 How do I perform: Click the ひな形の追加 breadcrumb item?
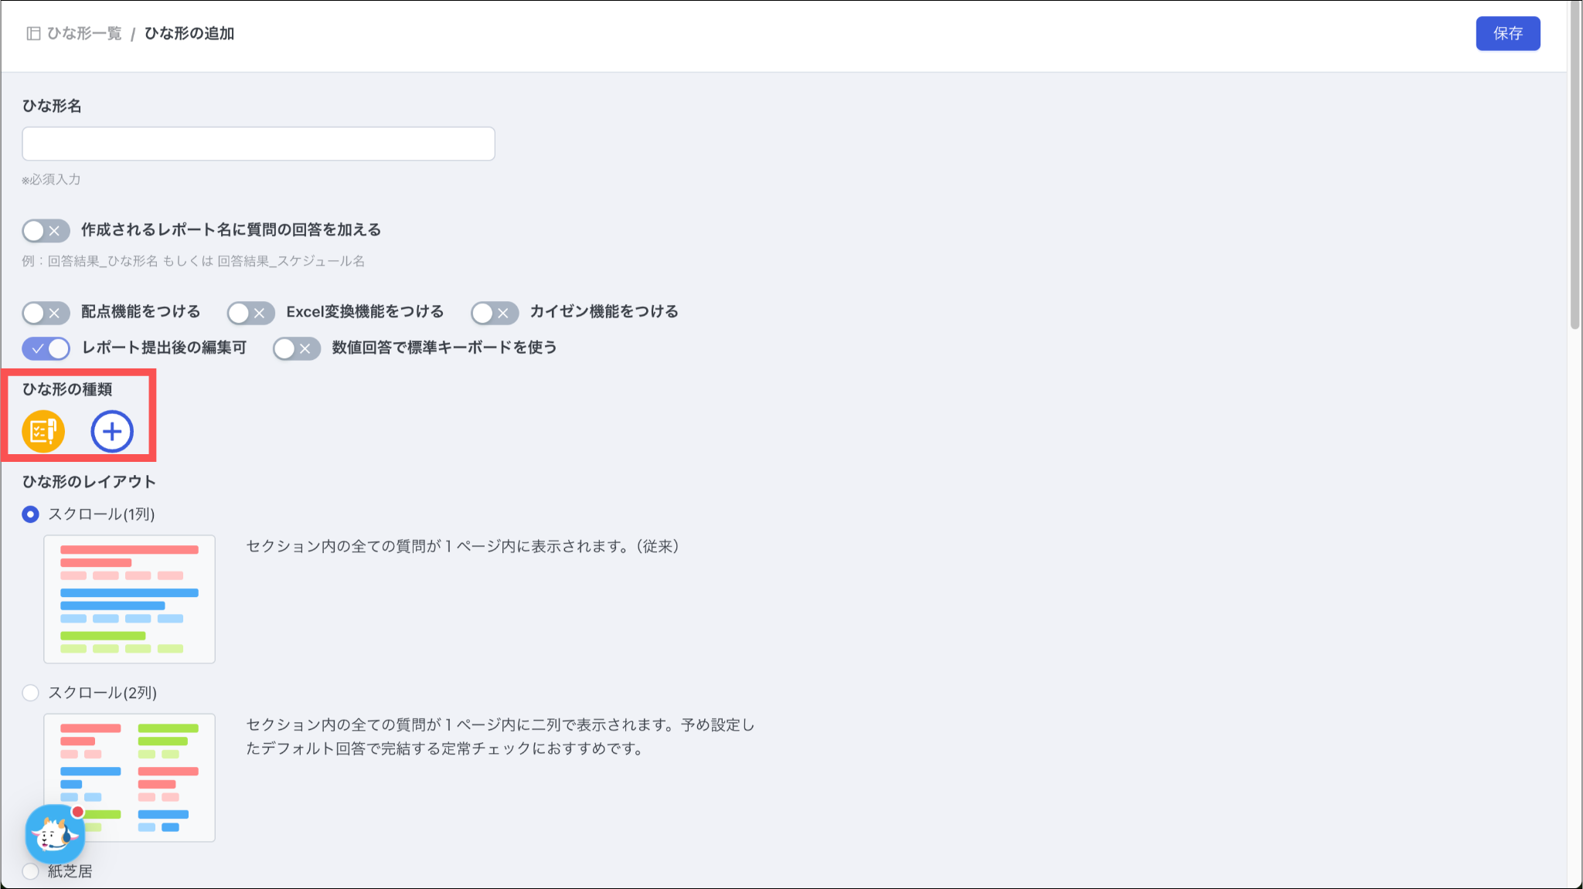coord(189,33)
